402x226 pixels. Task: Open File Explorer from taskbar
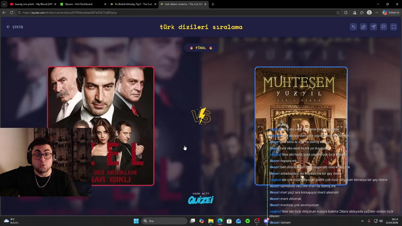(211, 221)
